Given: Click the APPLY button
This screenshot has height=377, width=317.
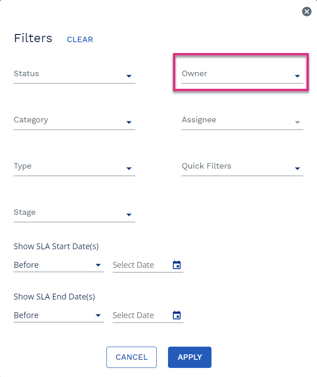Looking at the screenshot, I should [x=190, y=357].
